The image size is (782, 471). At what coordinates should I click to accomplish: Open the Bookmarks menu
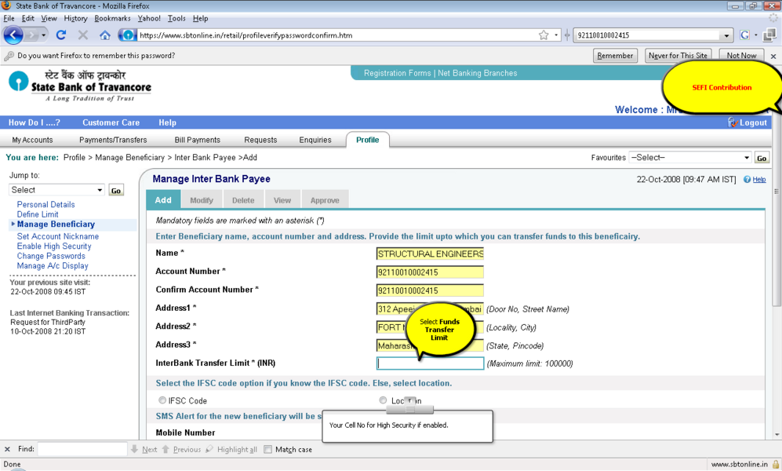point(112,18)
